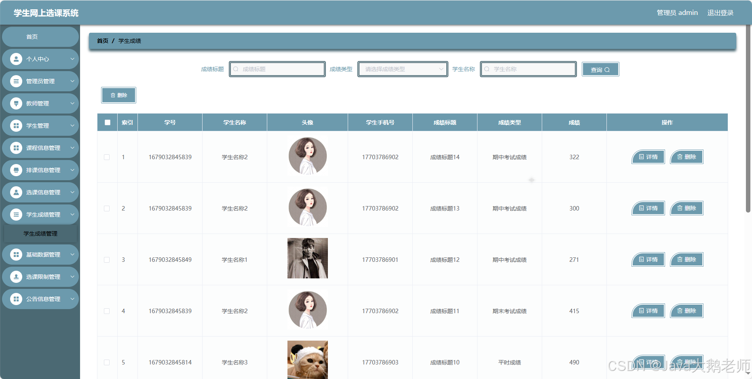Click the 学生网上选课系统 title
The width and height of the screenshot is (752, 379).
46,13
